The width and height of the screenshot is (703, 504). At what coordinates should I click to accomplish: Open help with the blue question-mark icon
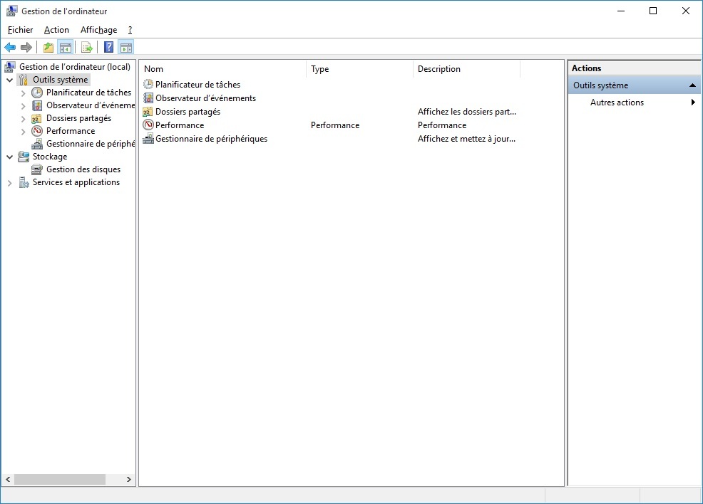108,47
